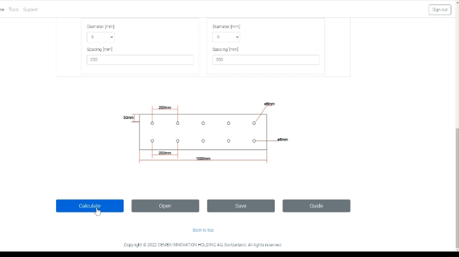Expand the left Diameter [mm] dropdown
The width and height of the screenshot is (459, 257).
click(100, 38)
